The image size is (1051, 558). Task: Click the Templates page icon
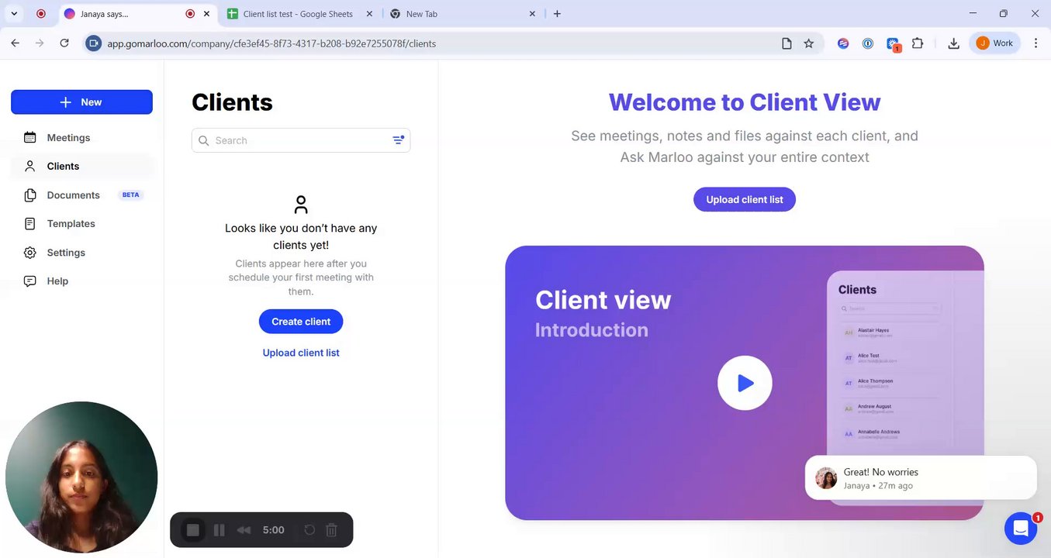click(x=30, y=224)
